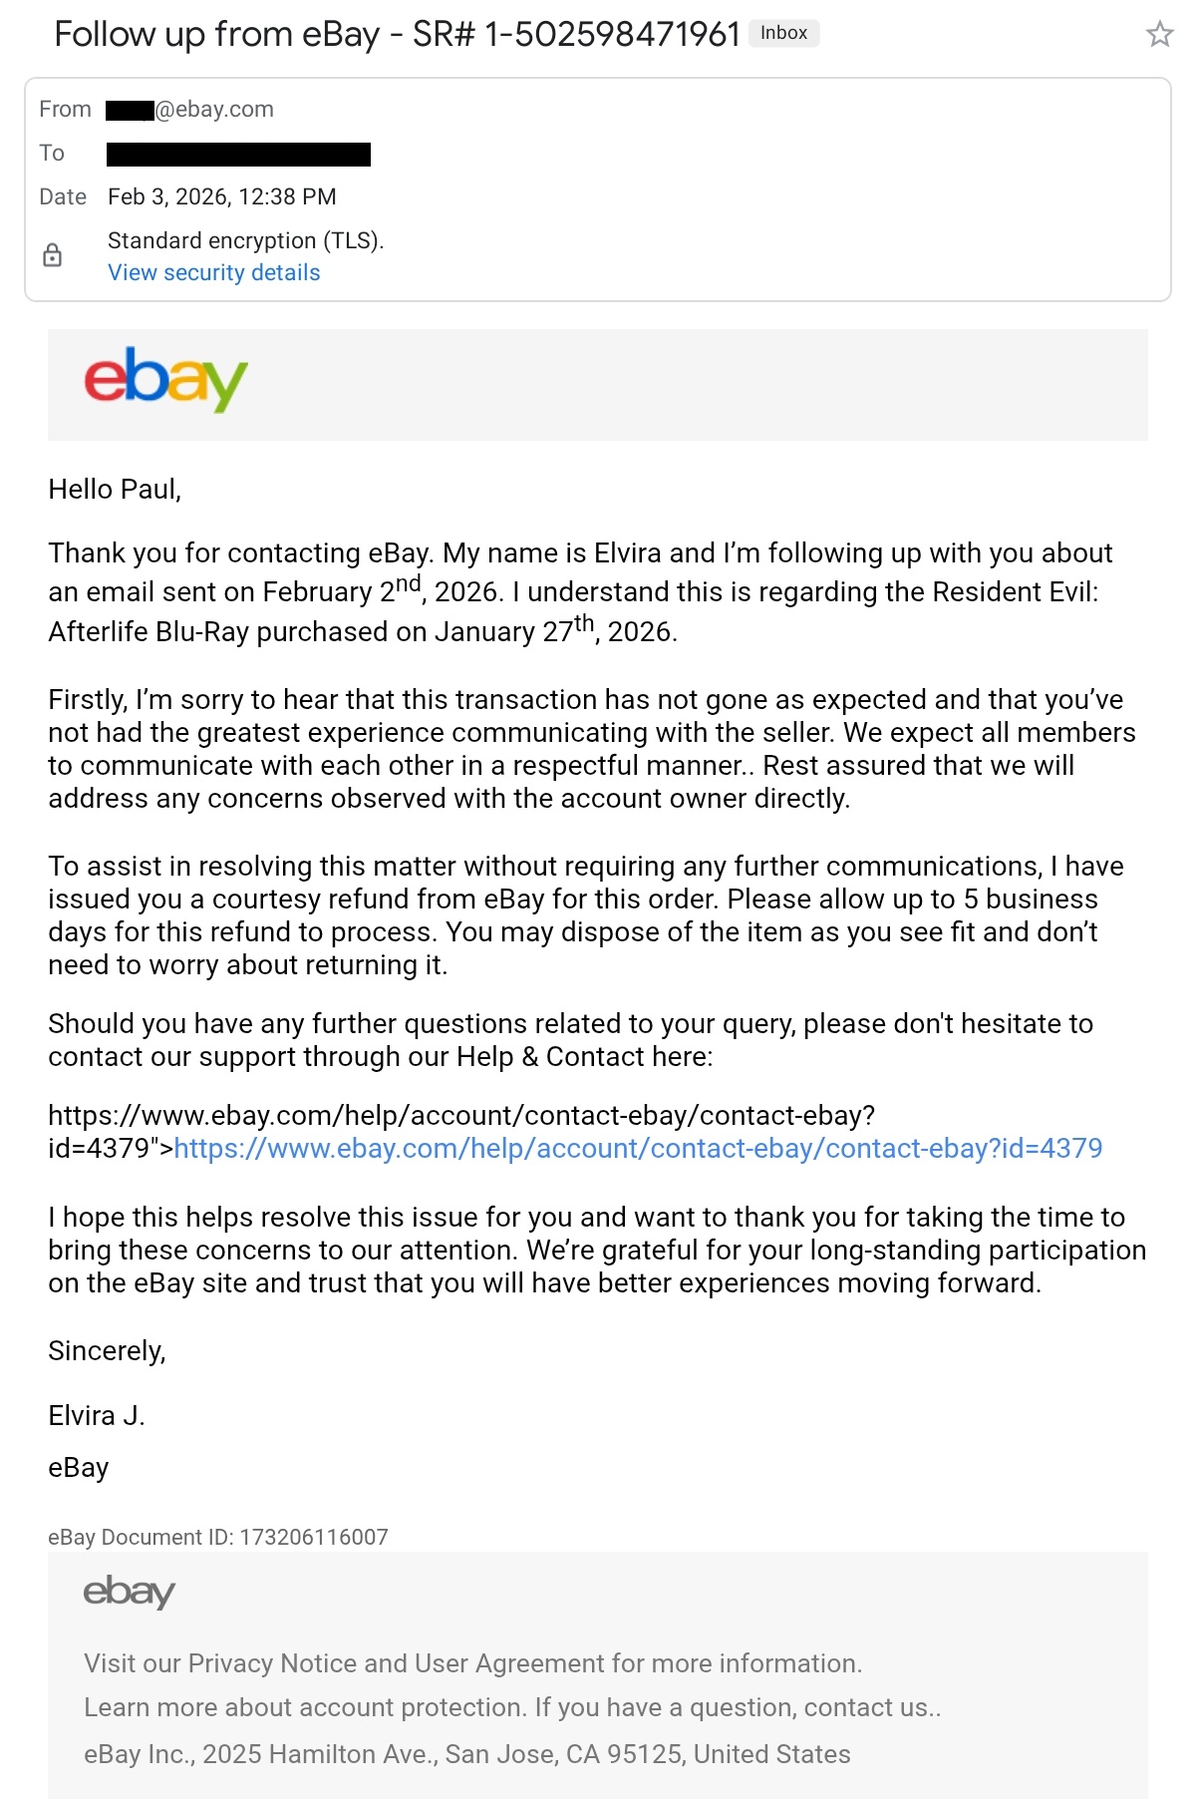Open the blue contact-ebay help URL
This screenshot has height=1810, width=1196.
638,1148
